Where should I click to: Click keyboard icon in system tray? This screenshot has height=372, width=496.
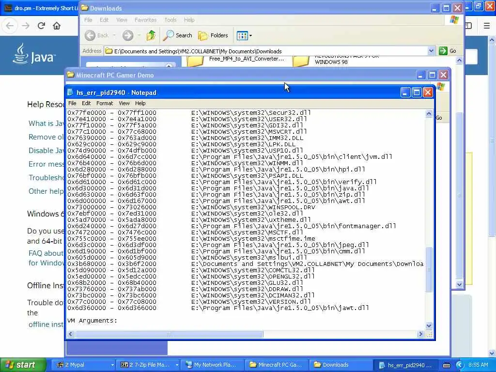pos(447,365)
